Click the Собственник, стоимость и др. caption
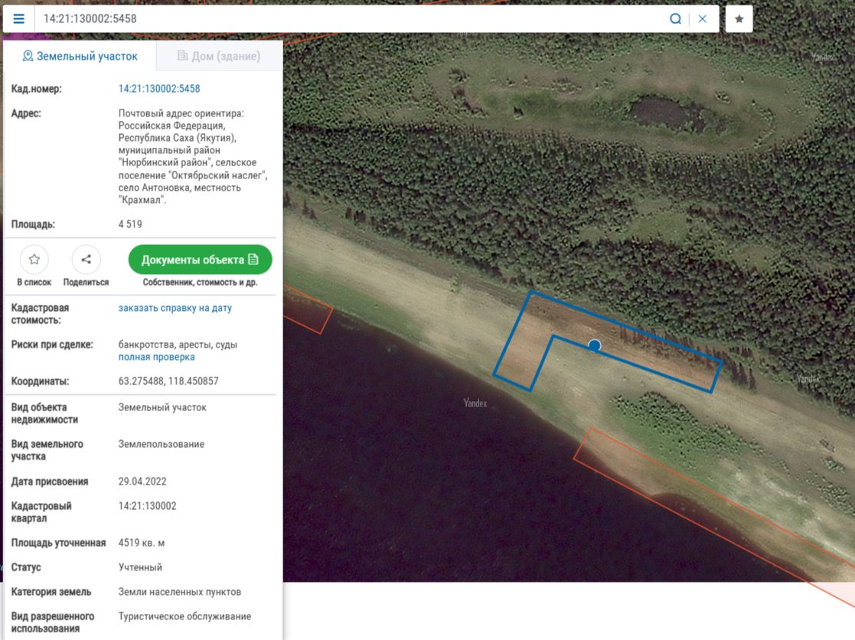This screenshot has width=855, height=640. pyautogui.click(x=200, y=282)
